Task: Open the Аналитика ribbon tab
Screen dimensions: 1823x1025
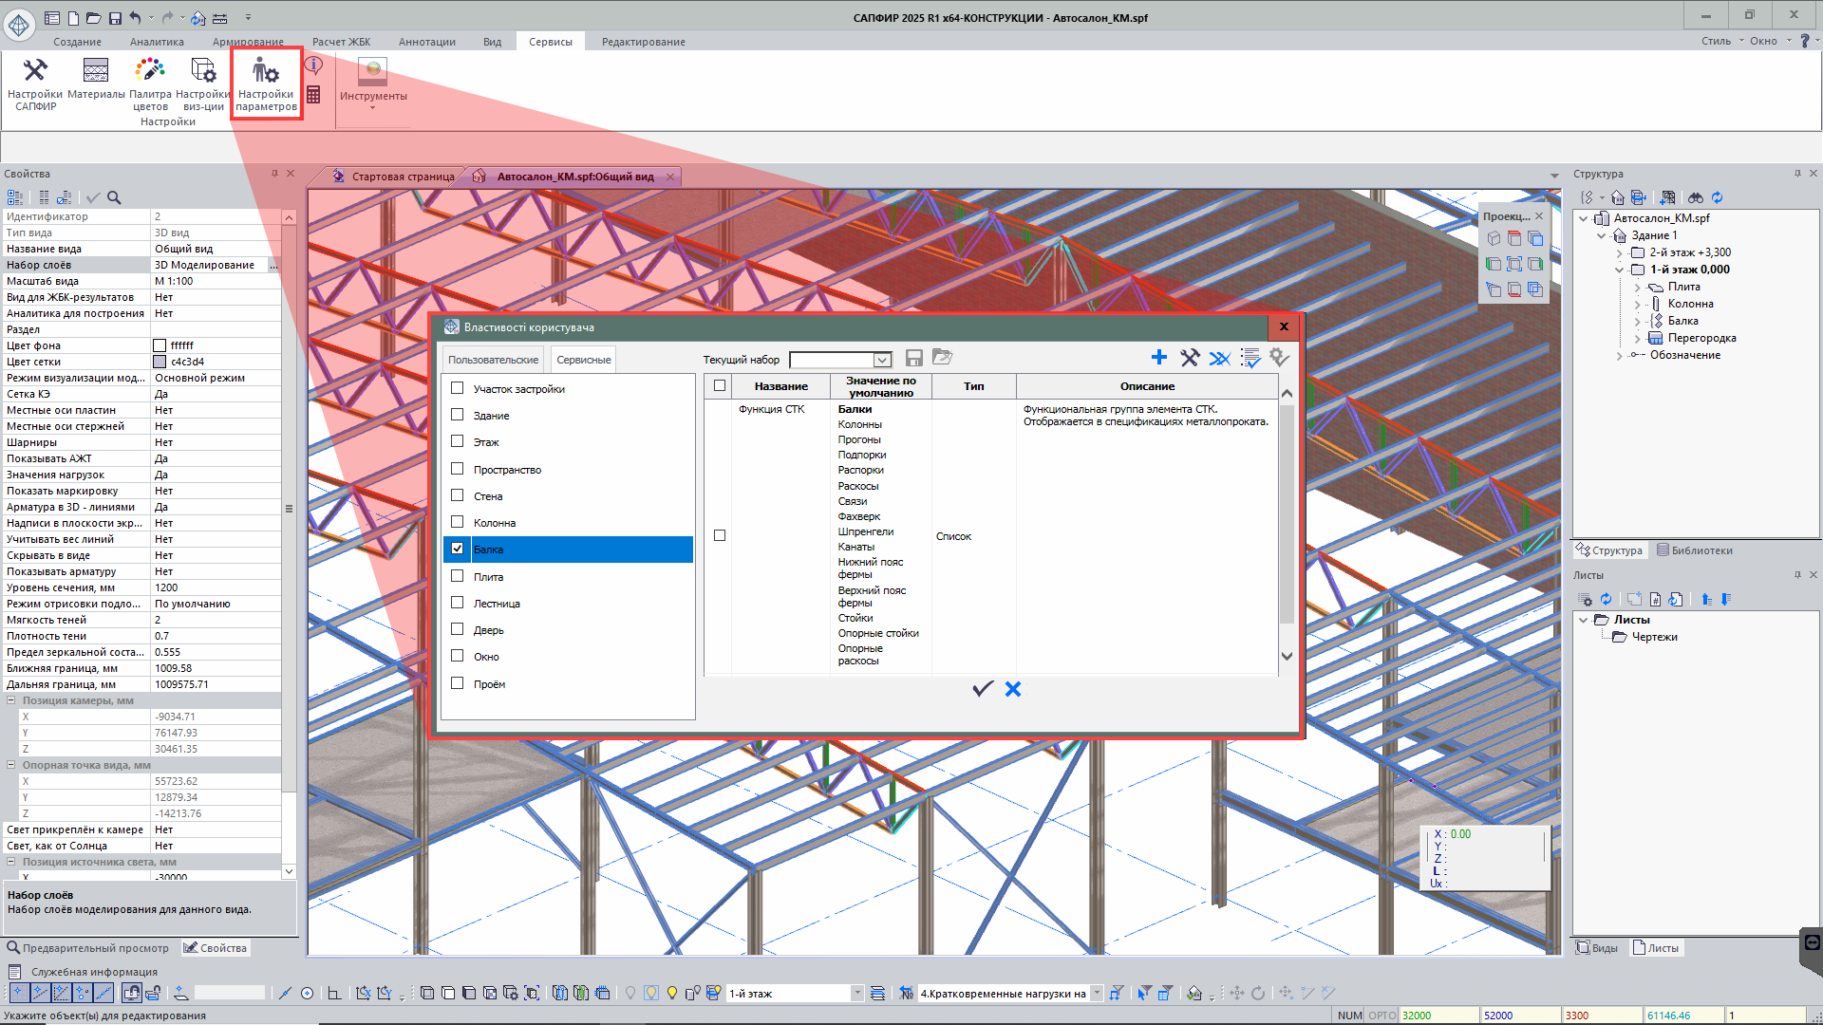Action: [x=157, y=42]
